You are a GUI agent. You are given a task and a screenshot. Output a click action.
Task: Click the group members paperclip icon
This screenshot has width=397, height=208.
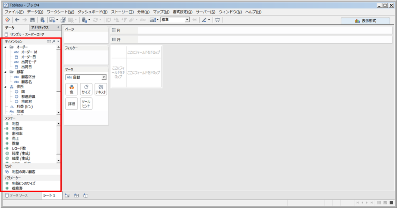click(131, 20)
